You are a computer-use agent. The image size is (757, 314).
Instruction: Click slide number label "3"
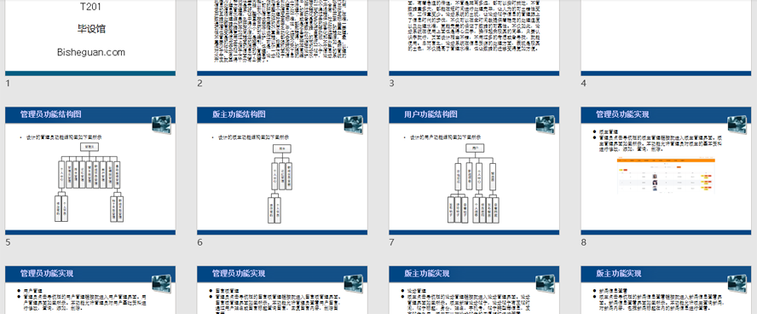coord(391,84)
